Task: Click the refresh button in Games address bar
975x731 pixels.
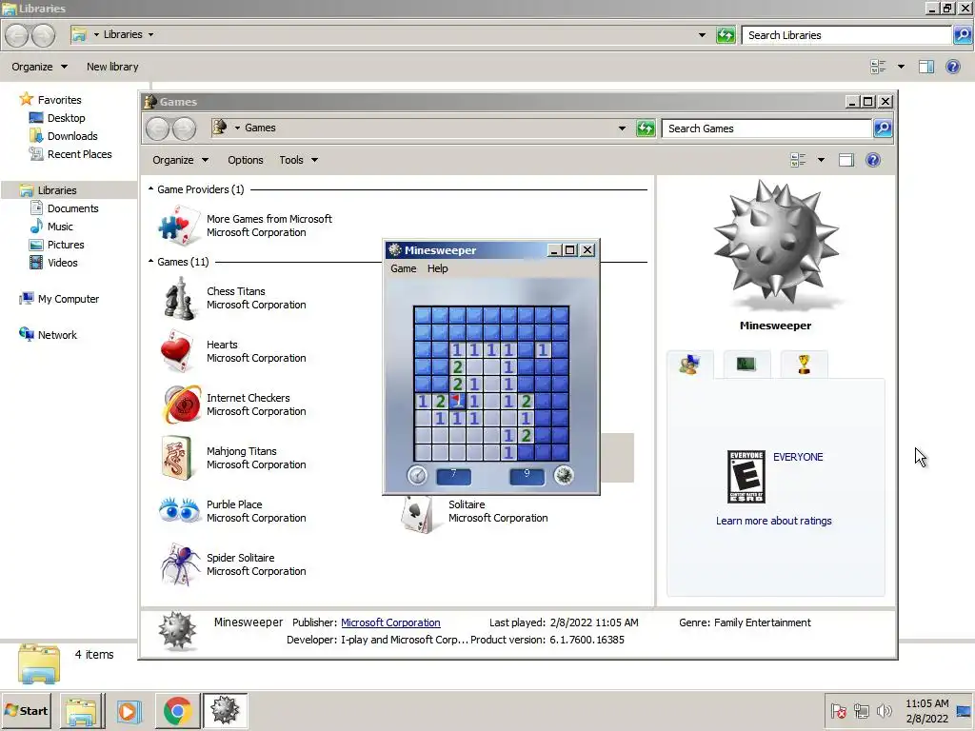Action: (x=646, y=128)
